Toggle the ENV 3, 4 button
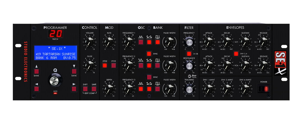 (236, 54)
